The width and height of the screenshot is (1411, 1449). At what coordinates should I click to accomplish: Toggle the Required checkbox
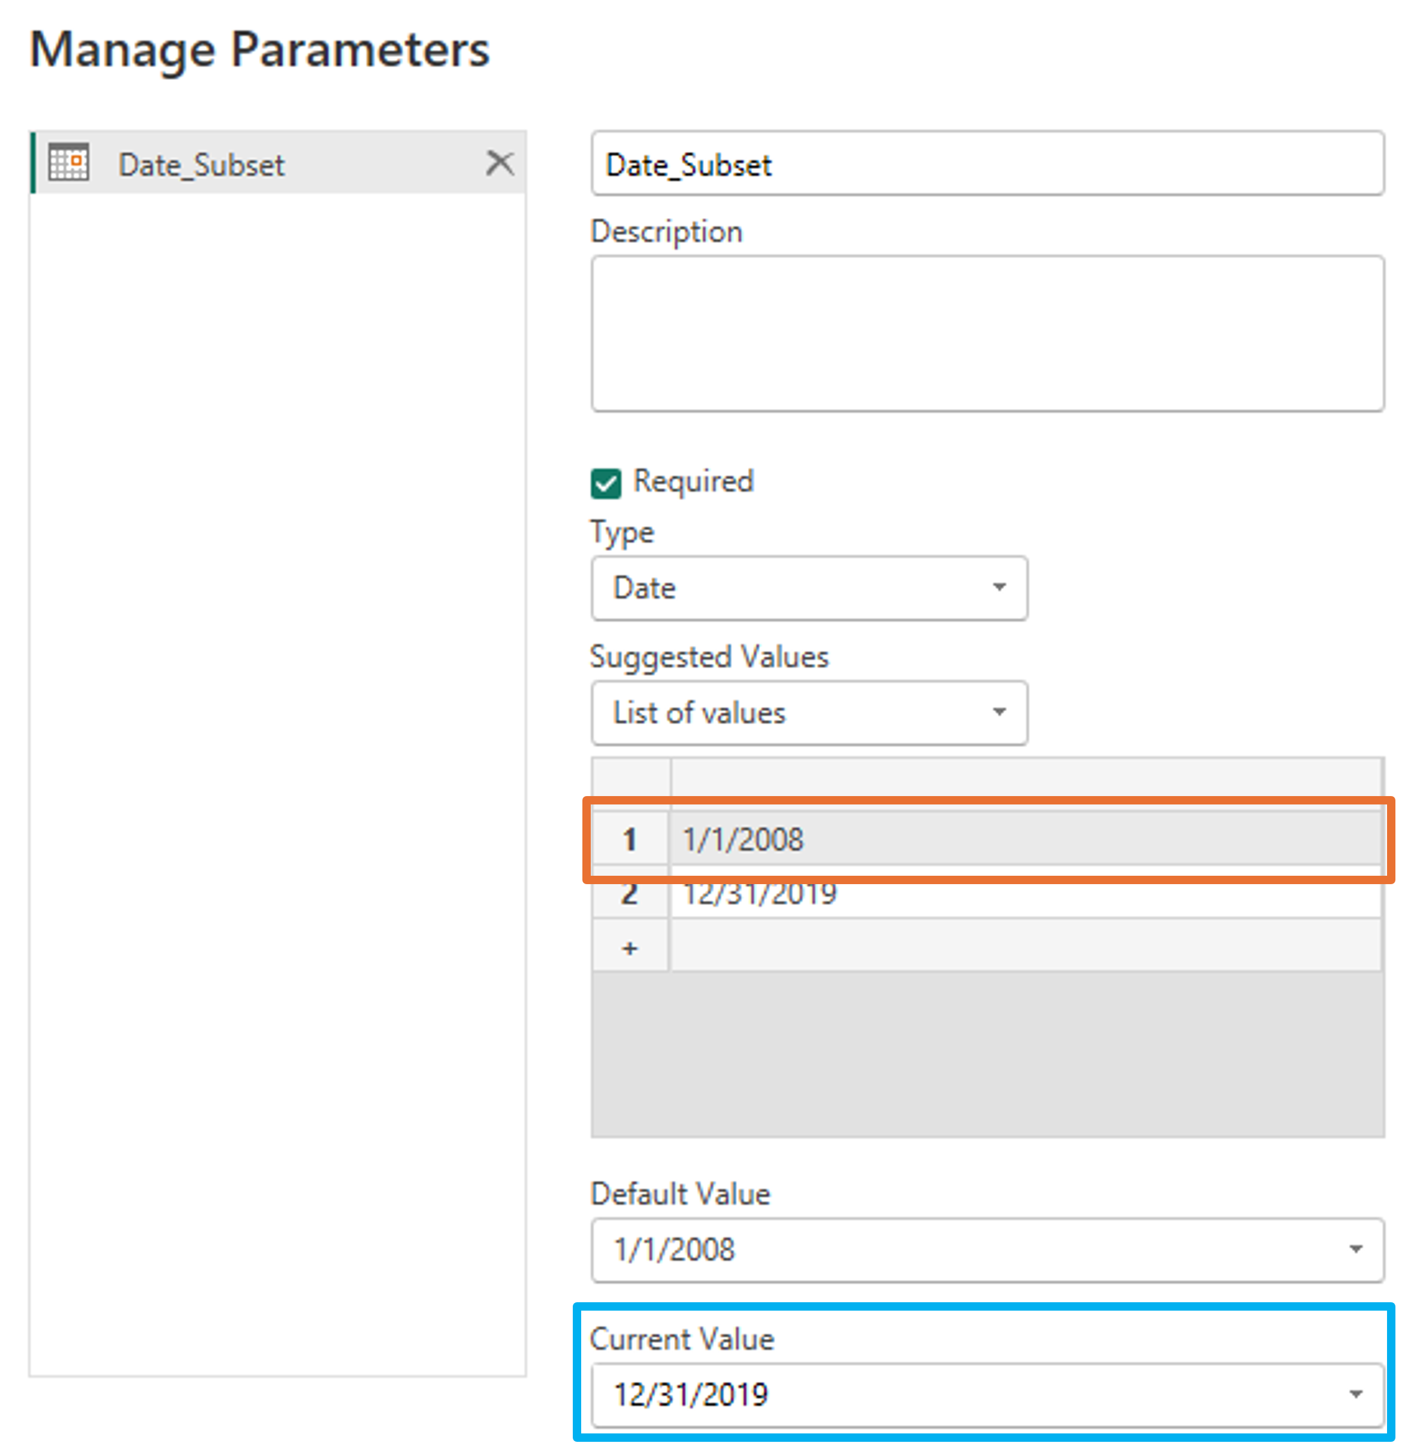tap(606, 484)
